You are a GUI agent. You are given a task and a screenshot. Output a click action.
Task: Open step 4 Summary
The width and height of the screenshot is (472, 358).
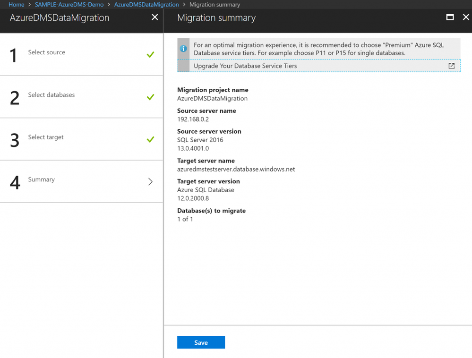82,182
